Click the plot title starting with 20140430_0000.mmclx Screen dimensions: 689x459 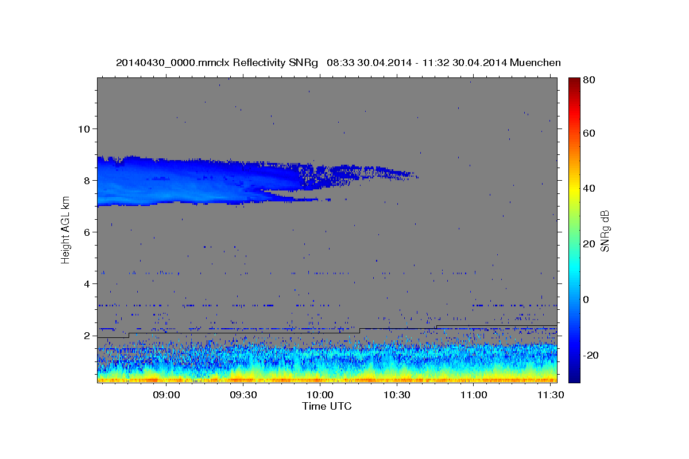[x=338, y=62]
